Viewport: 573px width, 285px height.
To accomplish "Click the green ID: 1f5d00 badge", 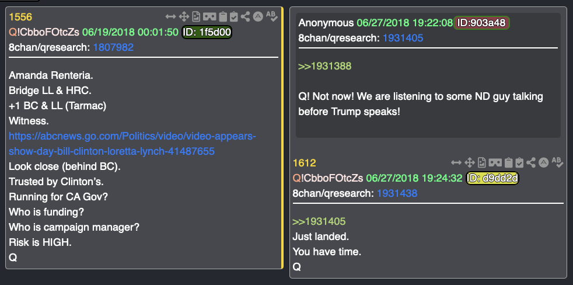I will [x=207, y=32].
